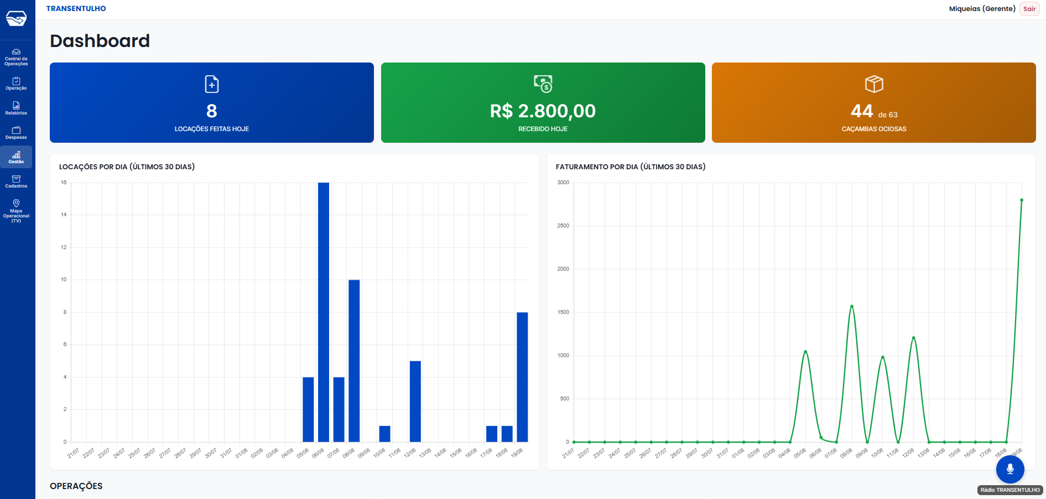Open Mapa Operacional (TV) item
The image size is (1046, 499).
(16, 211)
